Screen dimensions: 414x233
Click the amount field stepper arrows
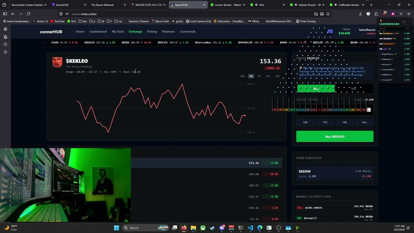point(368,110)
